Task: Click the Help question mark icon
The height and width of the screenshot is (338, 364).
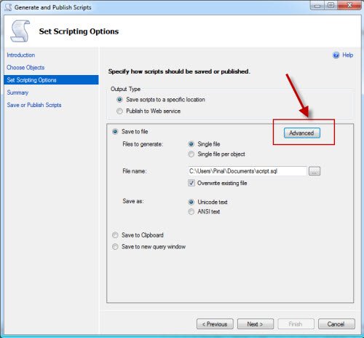Action: [x=336, y=55]
